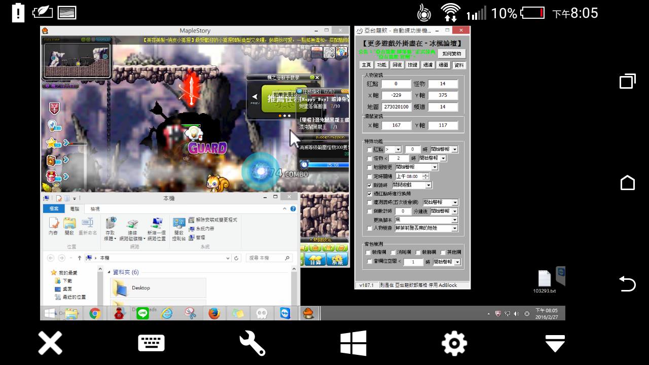Enable the 怪物 < condition checkbox
Screen dimensions: 649x365
pyautogui.click(x=370, y=158)
